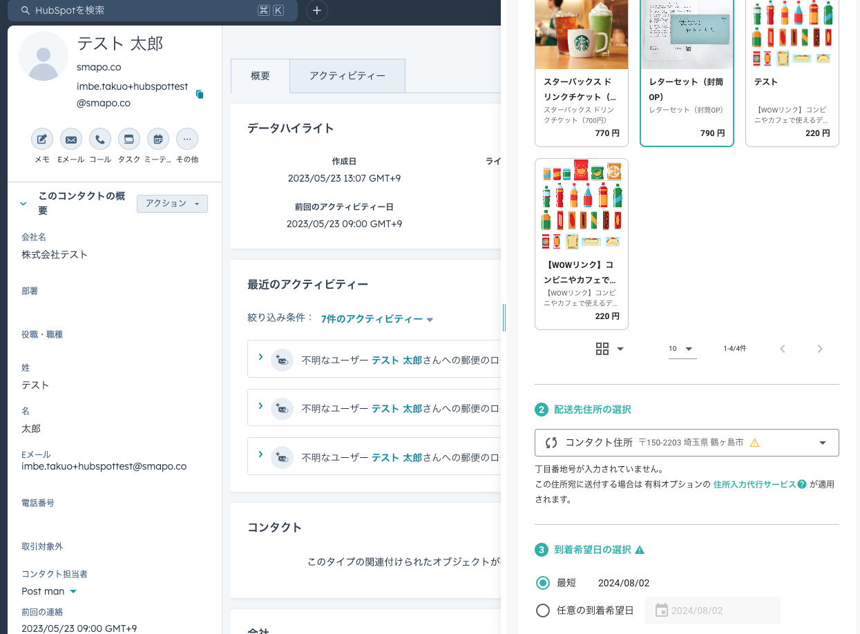
Task: Go to the previous page of products
Action: pyautogui.click(x=783, y=349)
